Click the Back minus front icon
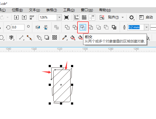This screenshot has height=119, width=156. click(106, 27)
